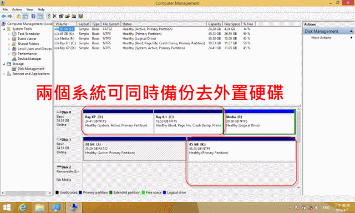355x213 pixels.
Task: Click the last toolbar icon after the magnifier
Action: pos(80,16)
